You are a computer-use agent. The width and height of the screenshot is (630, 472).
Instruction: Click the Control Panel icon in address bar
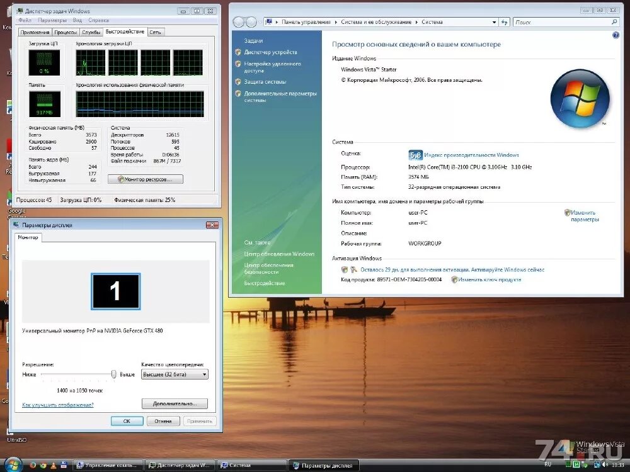point(268,22)
